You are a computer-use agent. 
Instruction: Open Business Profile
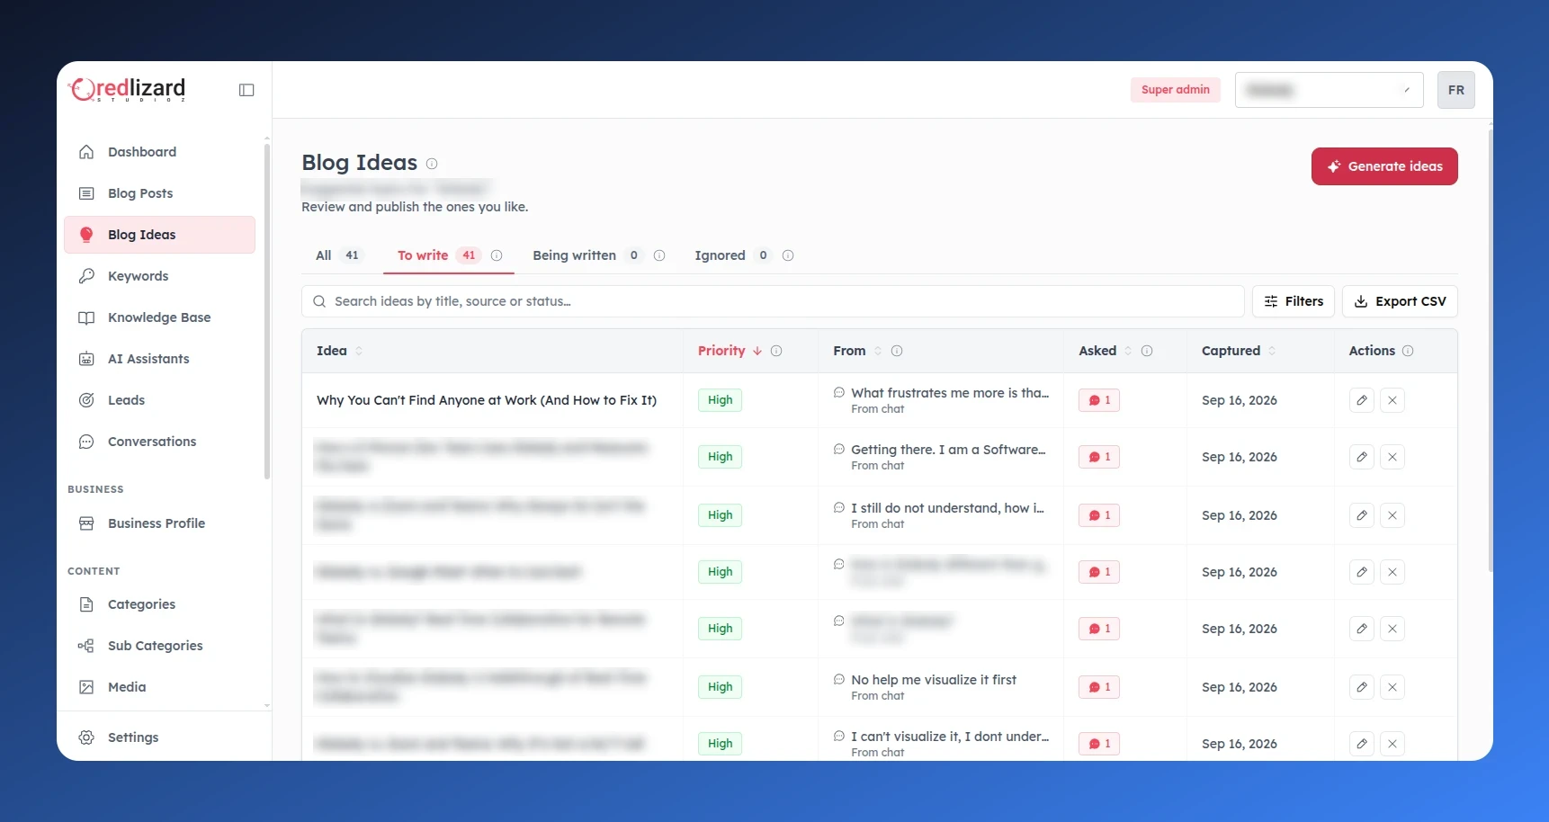click(x=159, y=523)
